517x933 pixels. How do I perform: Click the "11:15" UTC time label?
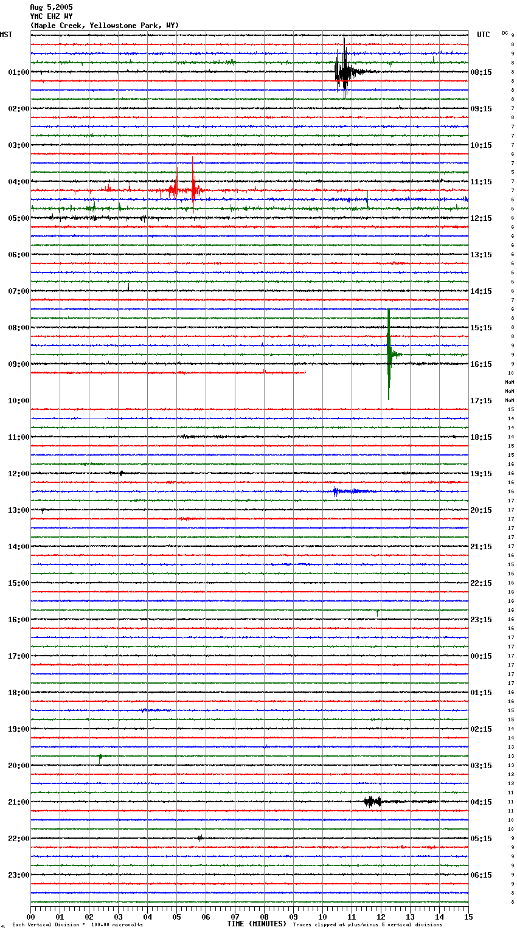pos(481,182)
